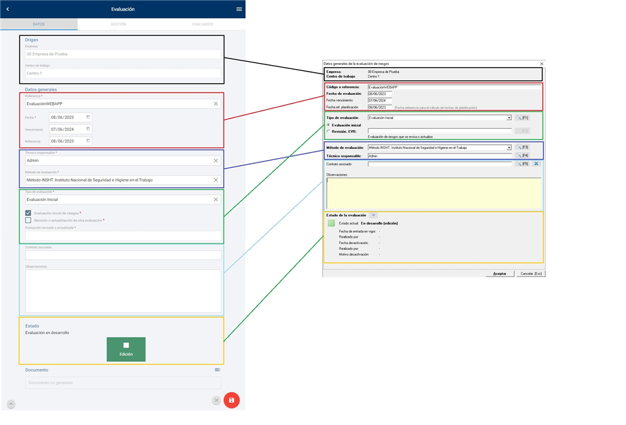Click the green Edición state tile
Viewport: 626px width, 425px height.
126,349
